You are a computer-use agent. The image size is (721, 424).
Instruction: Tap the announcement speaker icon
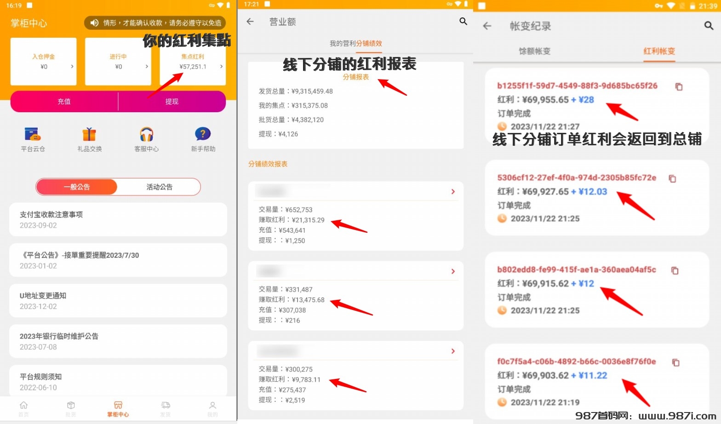[94, 23]
